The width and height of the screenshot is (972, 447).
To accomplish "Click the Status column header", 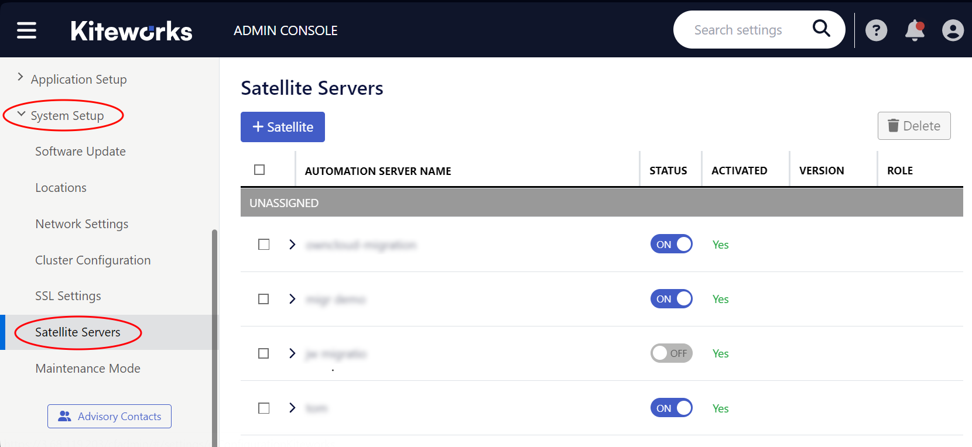I will tap(668, 171).
